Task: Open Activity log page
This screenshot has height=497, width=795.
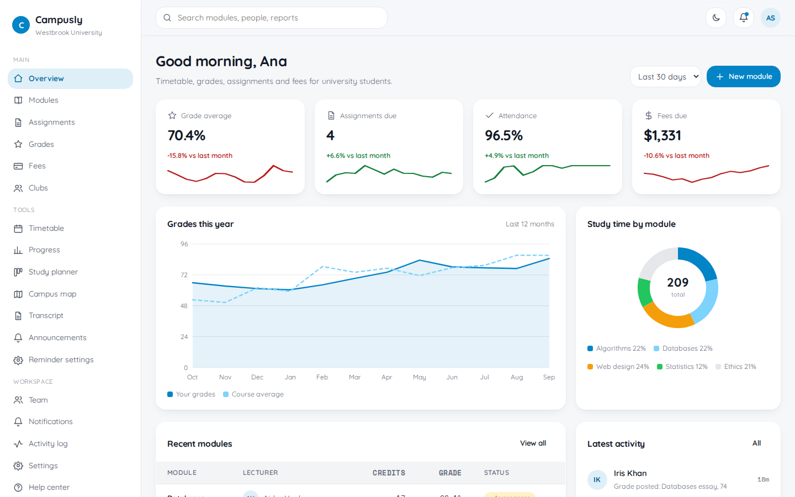Action: point(70,444)
